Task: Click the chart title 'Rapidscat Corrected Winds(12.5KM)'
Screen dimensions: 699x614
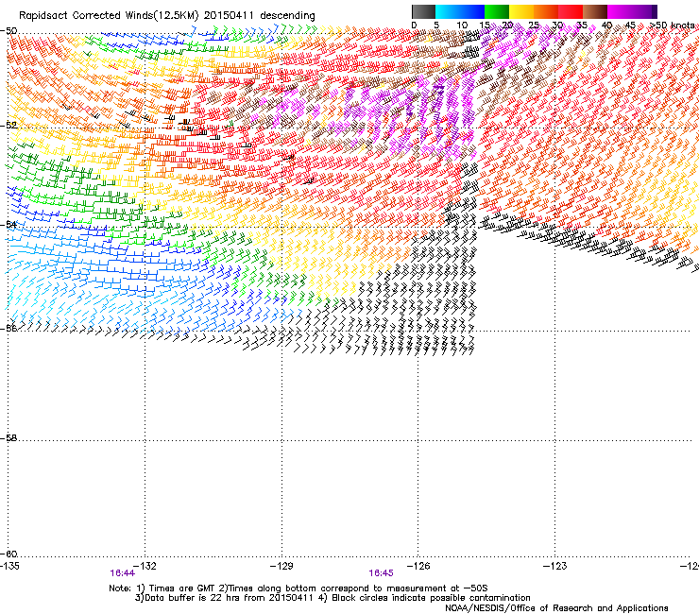Action: [x=109, y=16]
